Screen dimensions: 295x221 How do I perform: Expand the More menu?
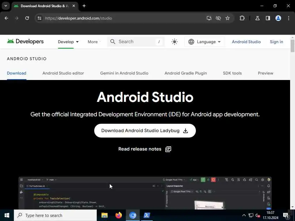[x=94, y=42]
